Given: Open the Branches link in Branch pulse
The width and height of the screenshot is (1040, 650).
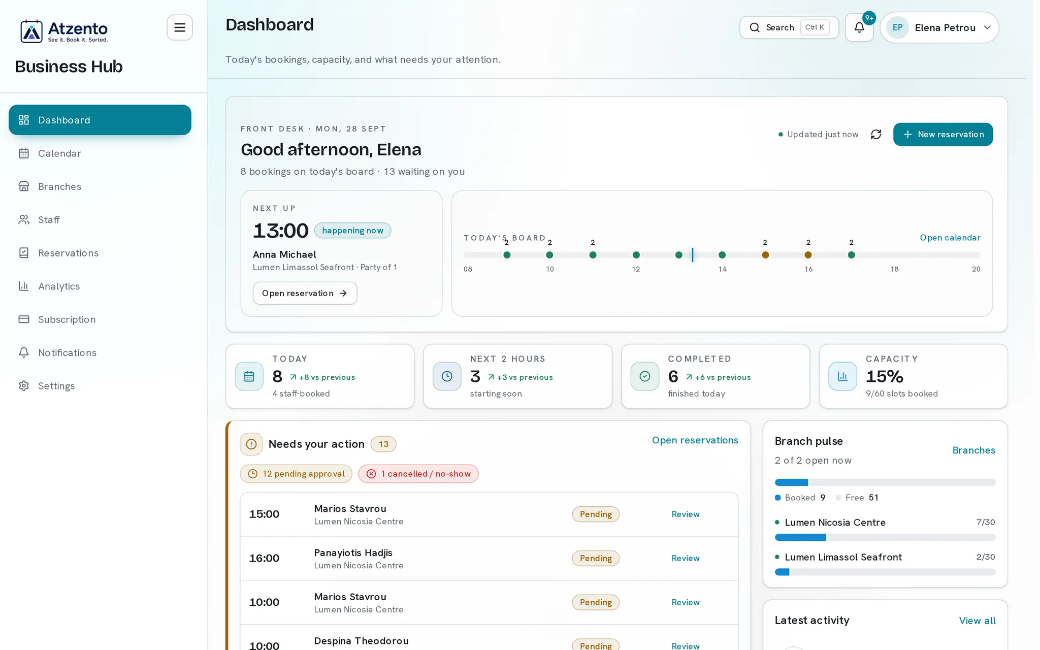Looking at the screenshot, I should [974, 450].
